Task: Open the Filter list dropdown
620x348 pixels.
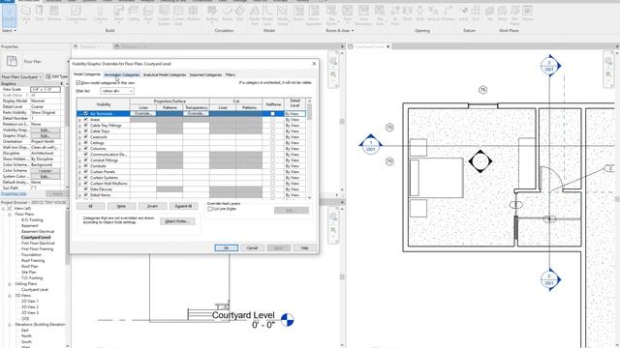Action: click(x=117, y=91)
